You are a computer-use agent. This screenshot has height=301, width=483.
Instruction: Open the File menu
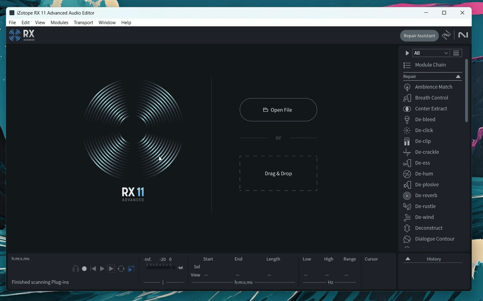coord(12,22)
